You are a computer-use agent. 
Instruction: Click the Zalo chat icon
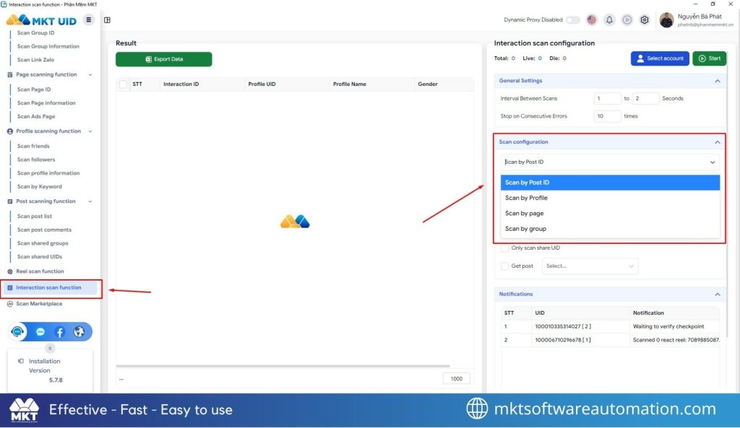39,332
